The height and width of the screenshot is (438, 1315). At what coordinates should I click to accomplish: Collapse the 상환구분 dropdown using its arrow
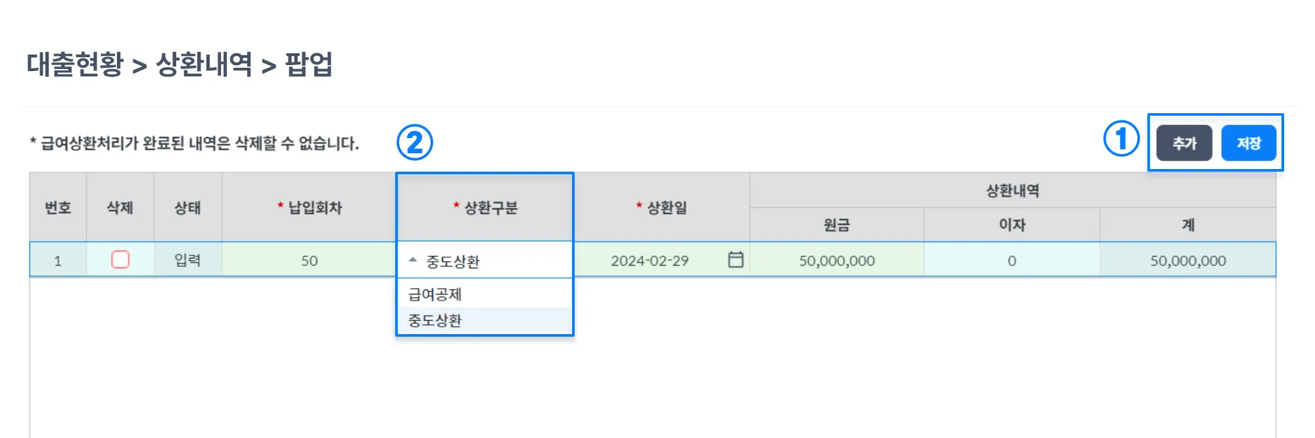pos(413,260)
